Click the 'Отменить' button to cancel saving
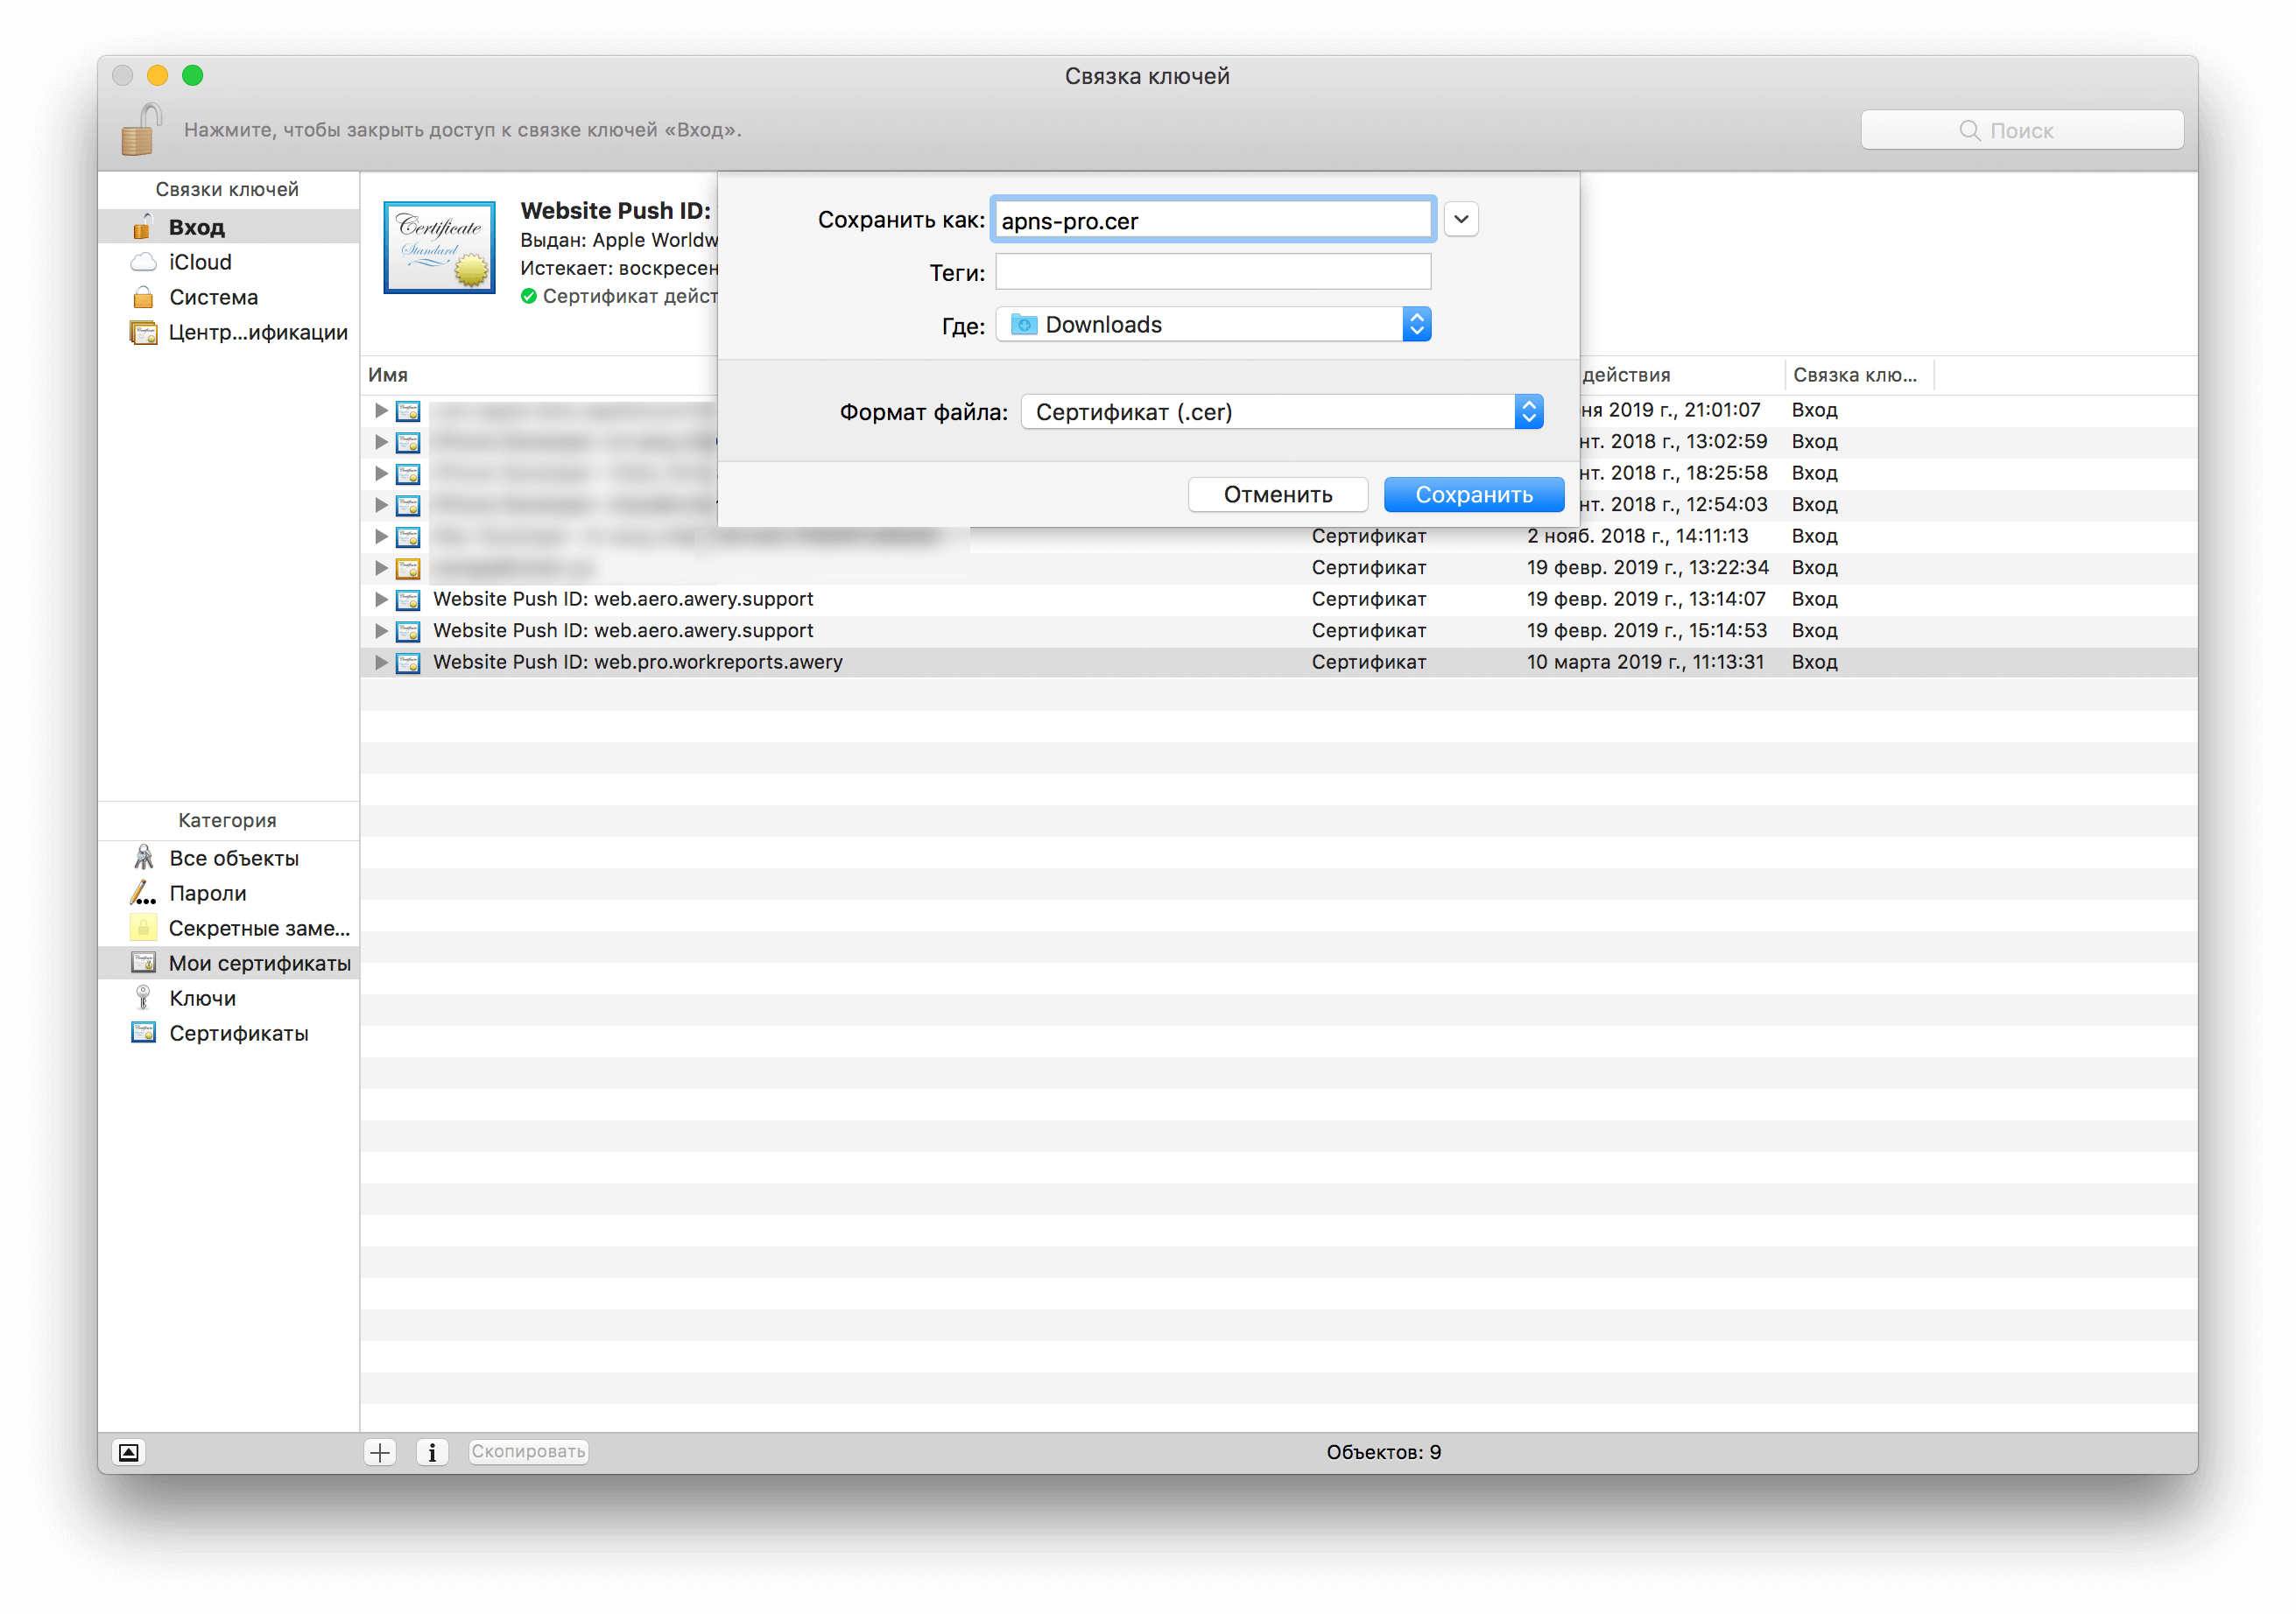 pyautogui.click(x=1276, y=495)
